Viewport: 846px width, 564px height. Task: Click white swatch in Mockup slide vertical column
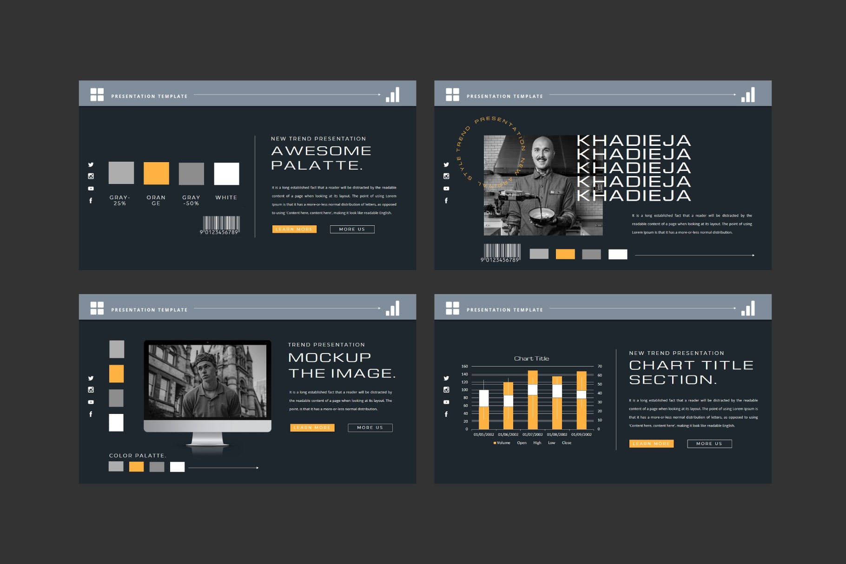tap(116, 423)
